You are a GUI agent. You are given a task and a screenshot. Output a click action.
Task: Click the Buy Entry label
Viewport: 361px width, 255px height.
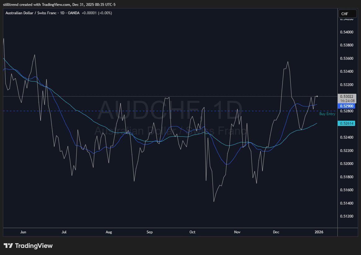[327, 114]
